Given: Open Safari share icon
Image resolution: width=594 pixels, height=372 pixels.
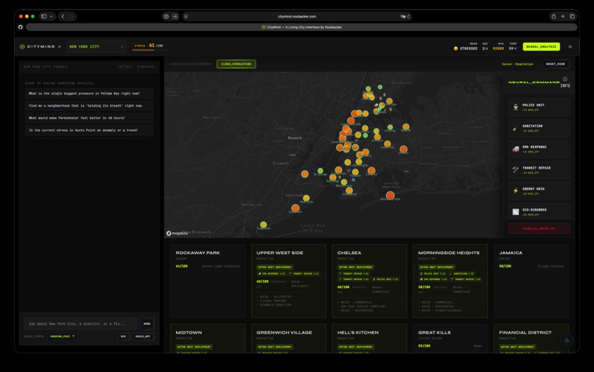Looking at the screenshot, I should pyautogui.click(x=553, y=16).
